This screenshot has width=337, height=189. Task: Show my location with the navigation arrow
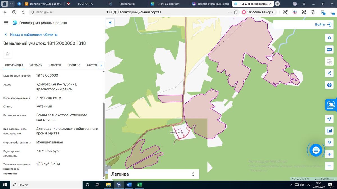point(329,119)
